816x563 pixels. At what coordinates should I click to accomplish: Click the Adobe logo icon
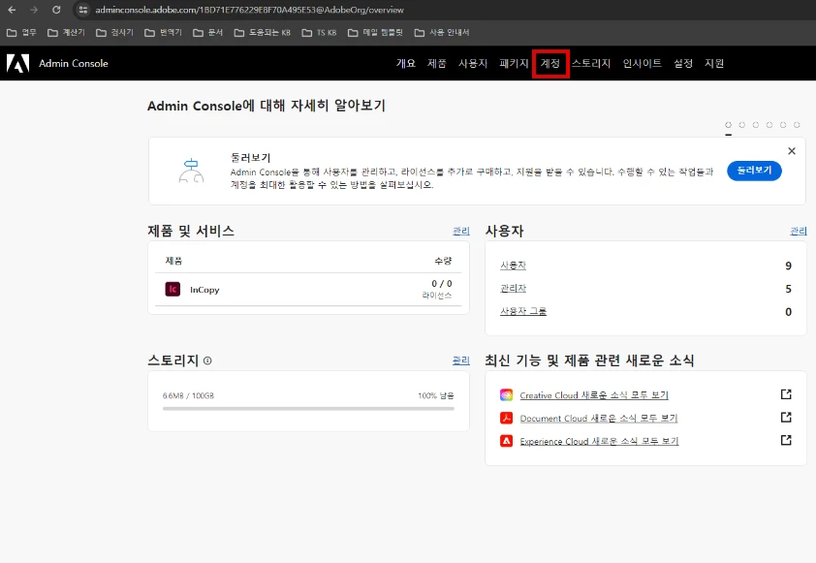pos(17,64)
